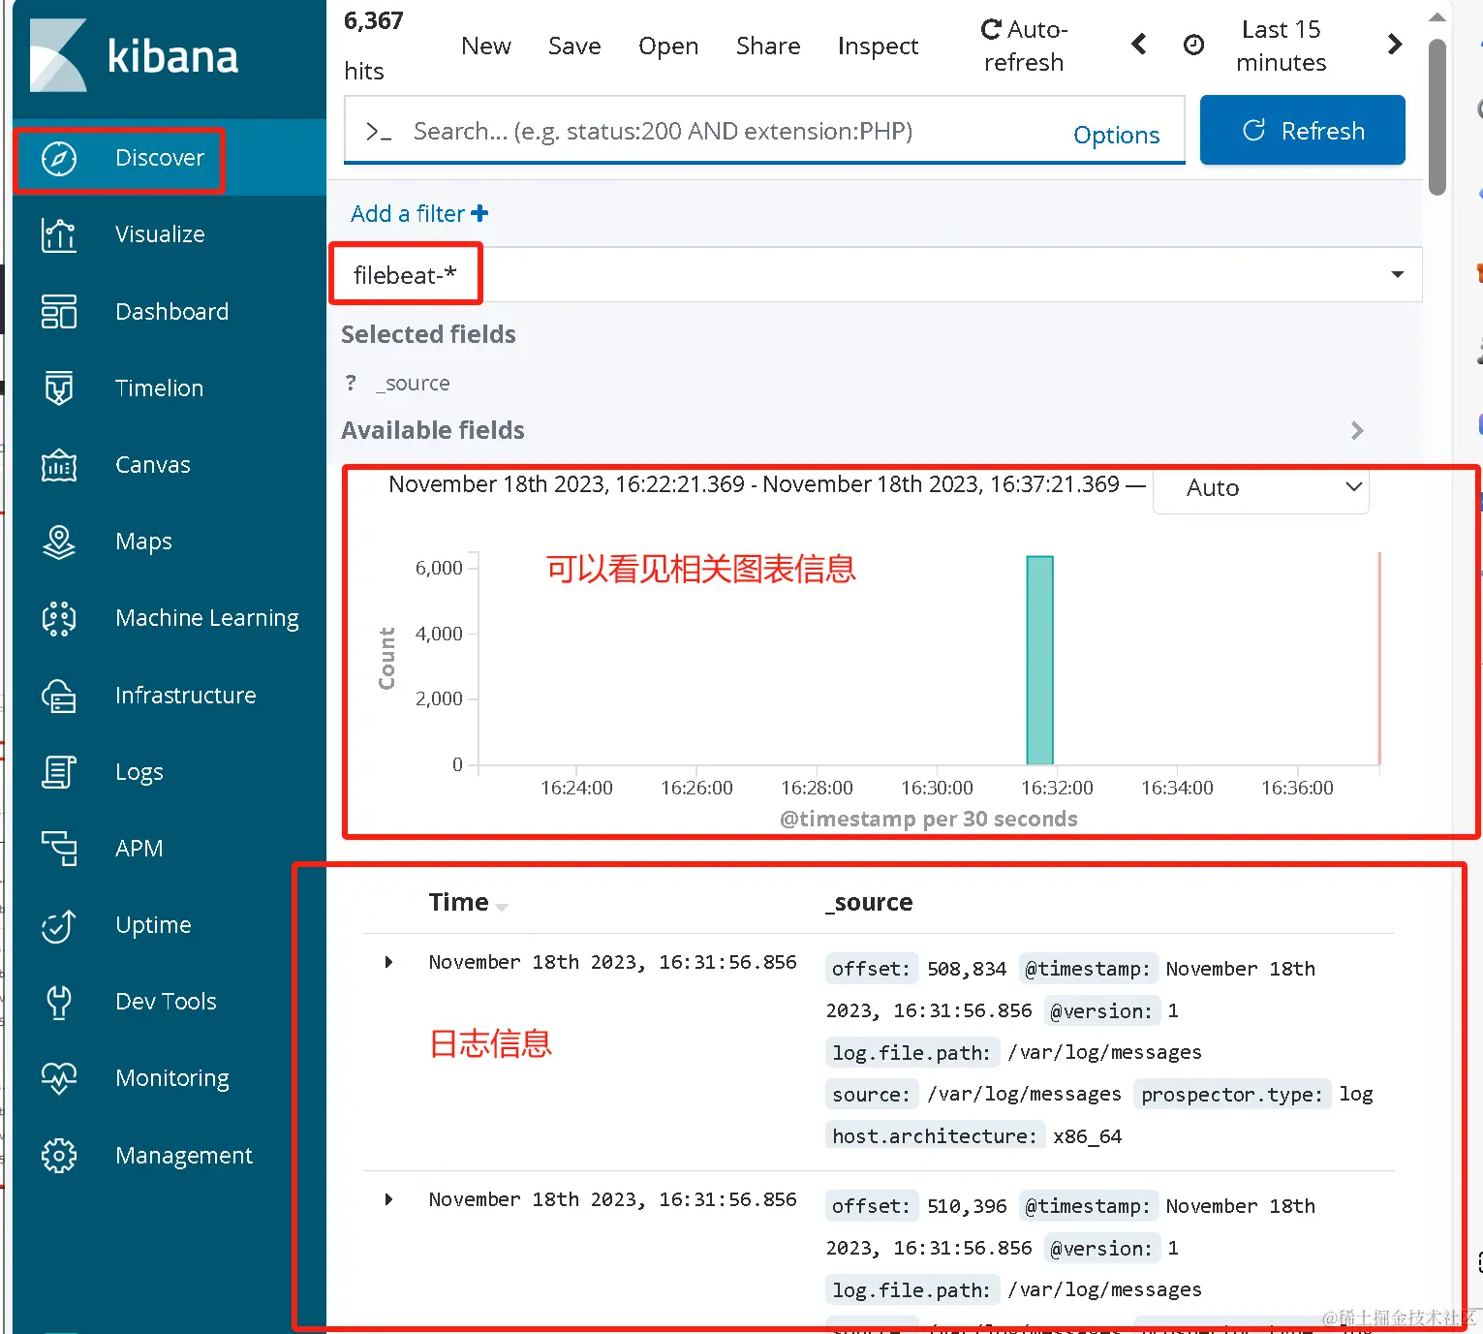Open Maps via map pin icon
The image size is (1483, 1334).
59,542
